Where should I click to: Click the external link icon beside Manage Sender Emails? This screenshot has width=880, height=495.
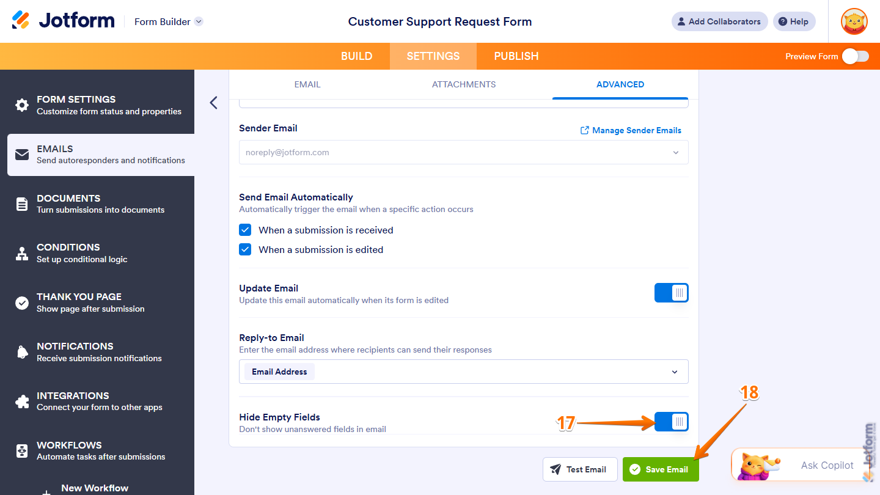(585, 130)
